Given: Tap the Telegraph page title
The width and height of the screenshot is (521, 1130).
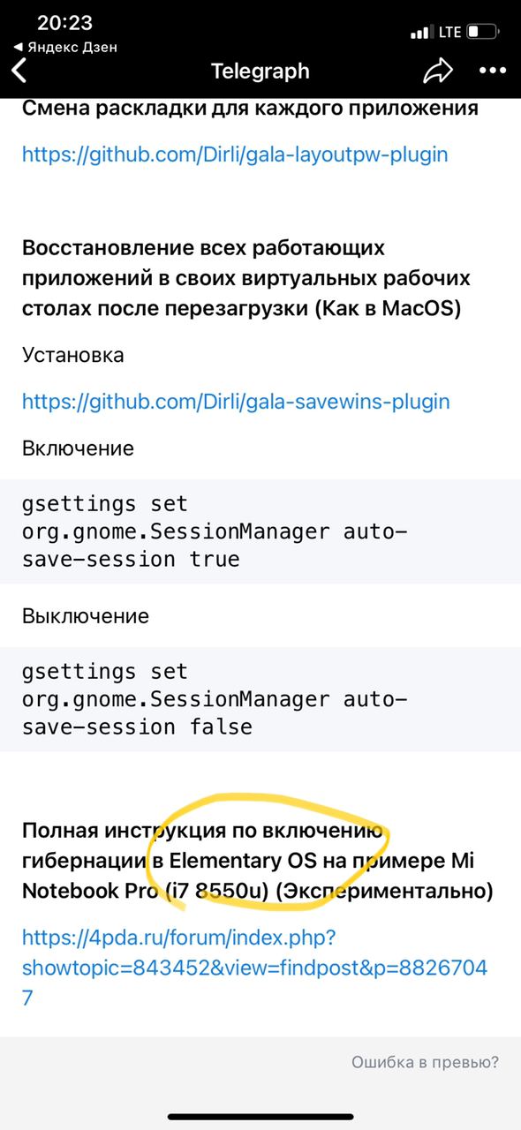Looking at the screenshot, I should [260, 72].
